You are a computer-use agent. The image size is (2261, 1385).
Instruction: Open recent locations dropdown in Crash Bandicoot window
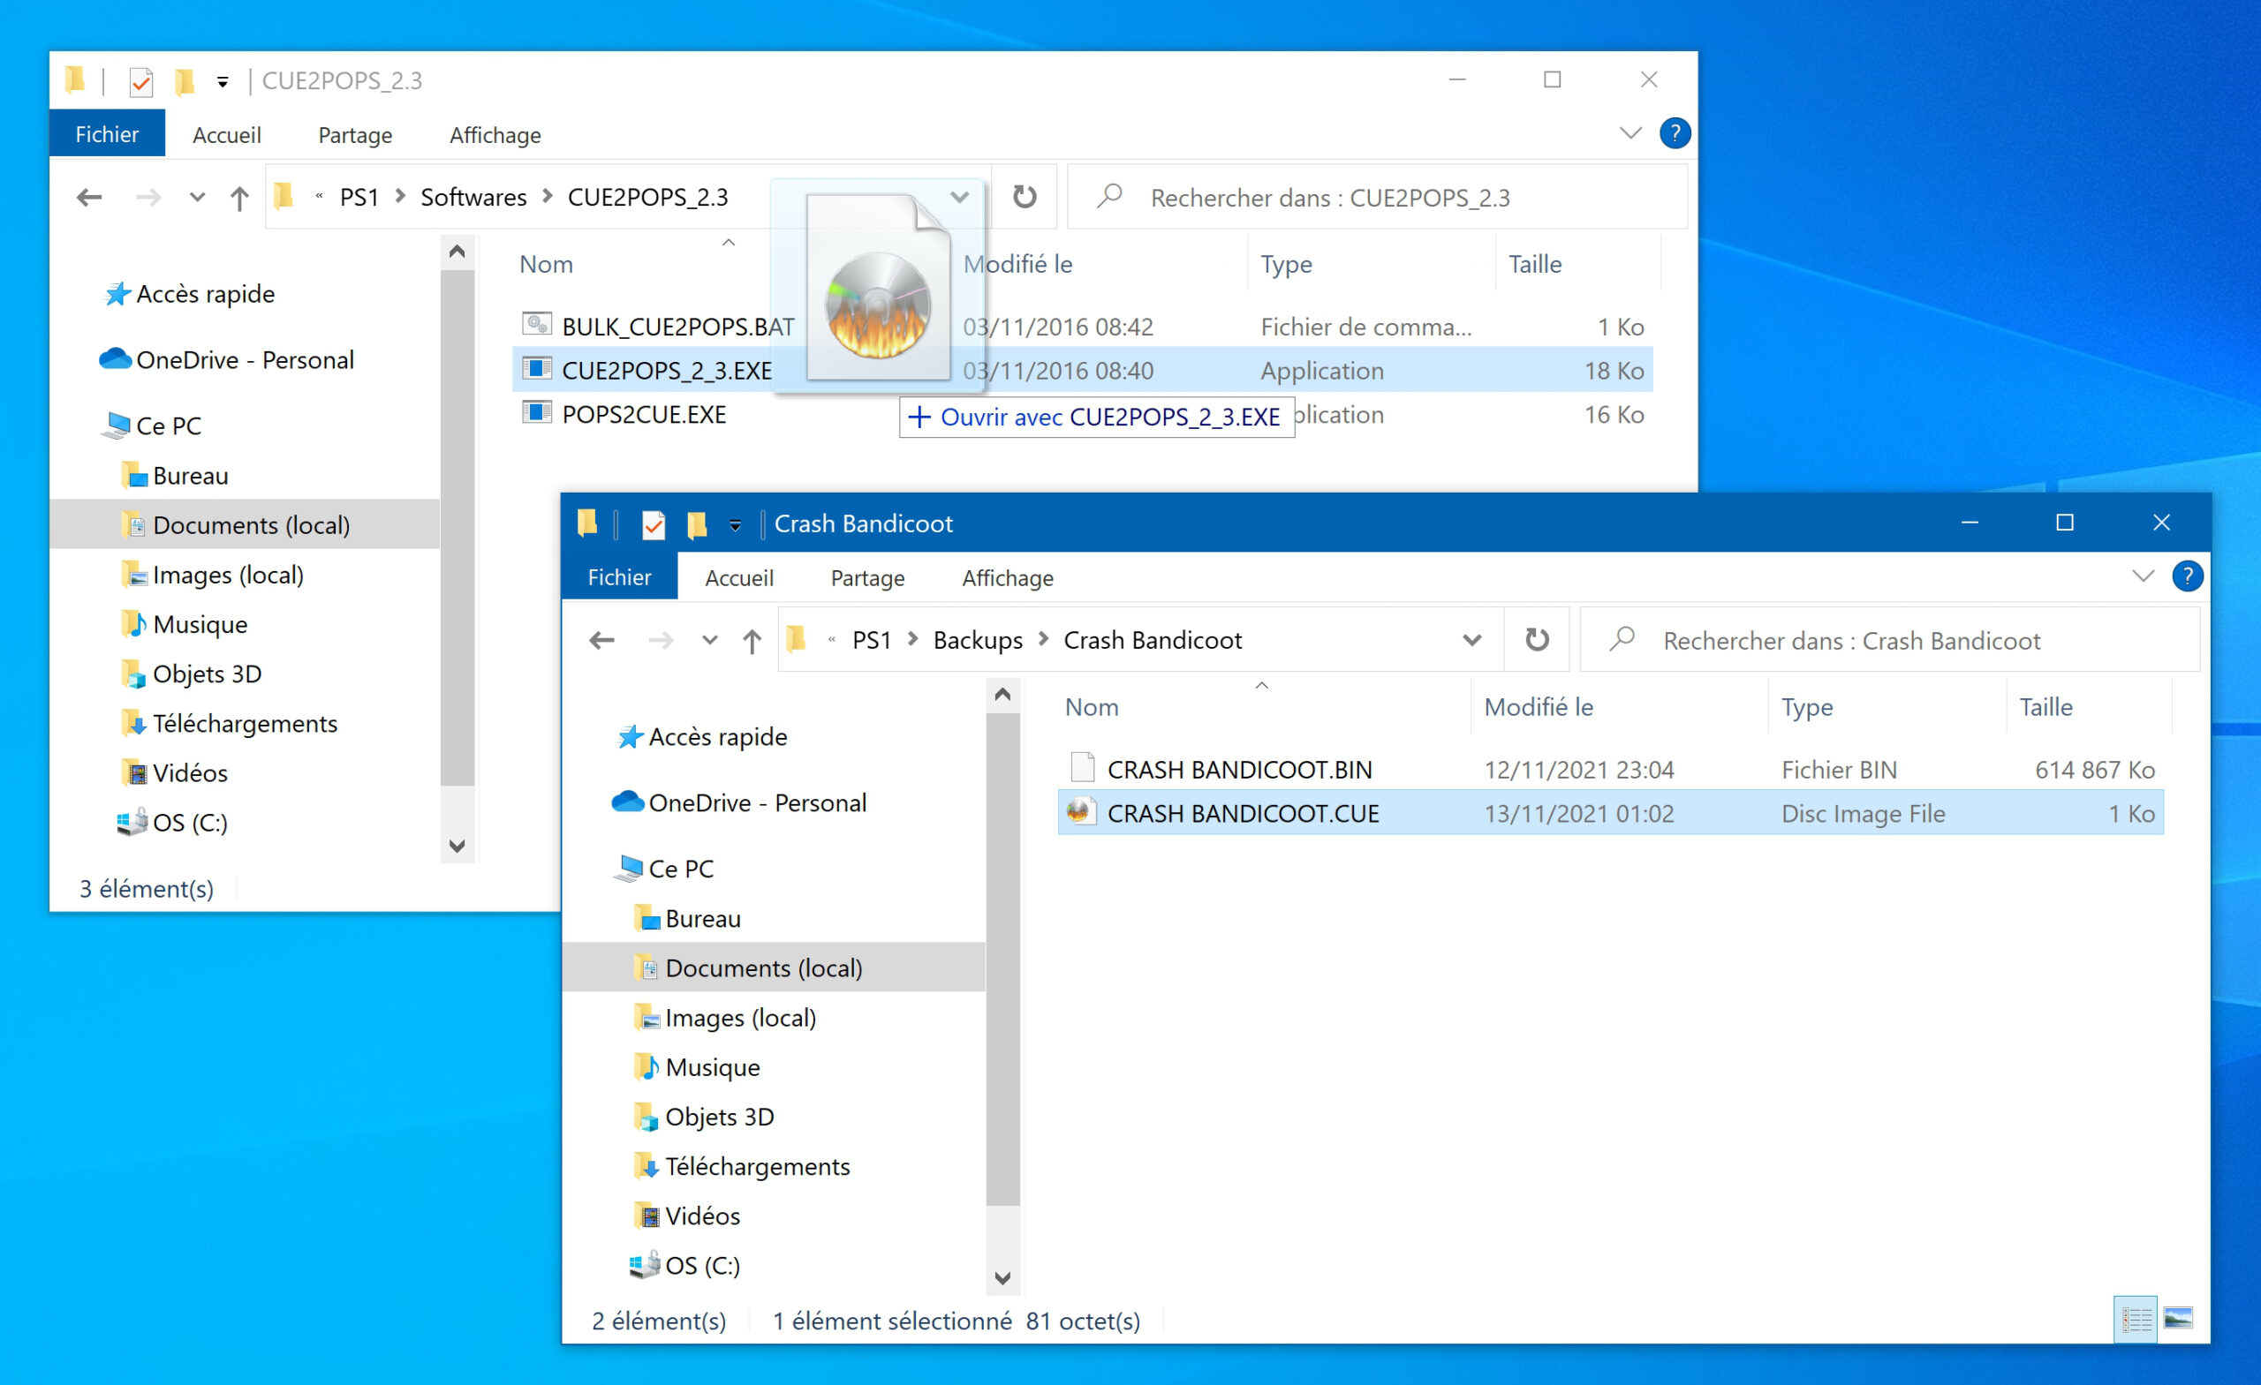click(709, 640)
